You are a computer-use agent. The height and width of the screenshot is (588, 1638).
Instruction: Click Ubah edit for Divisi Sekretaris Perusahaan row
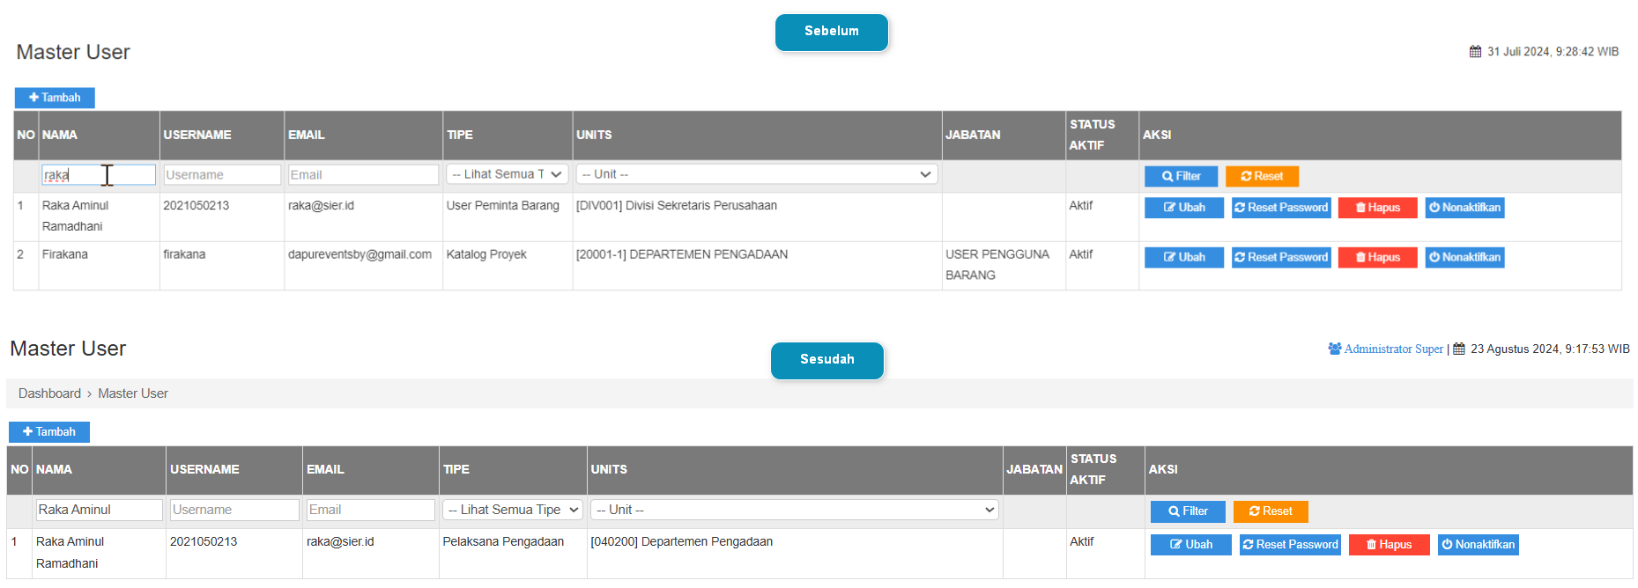point(1183,208)
